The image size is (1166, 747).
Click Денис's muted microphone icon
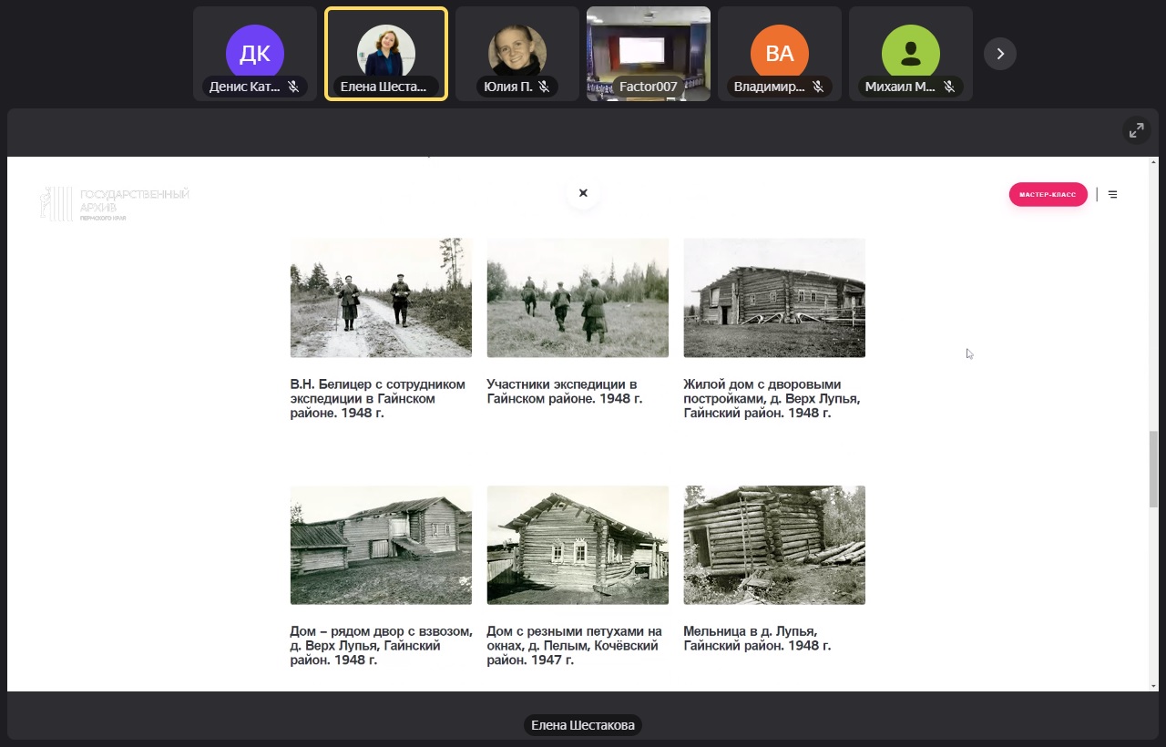293,87
